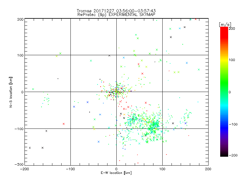This screenshot has height=184, width=245.
Task: Click the x-axis tick label "-100"
Action: (70, 169)
